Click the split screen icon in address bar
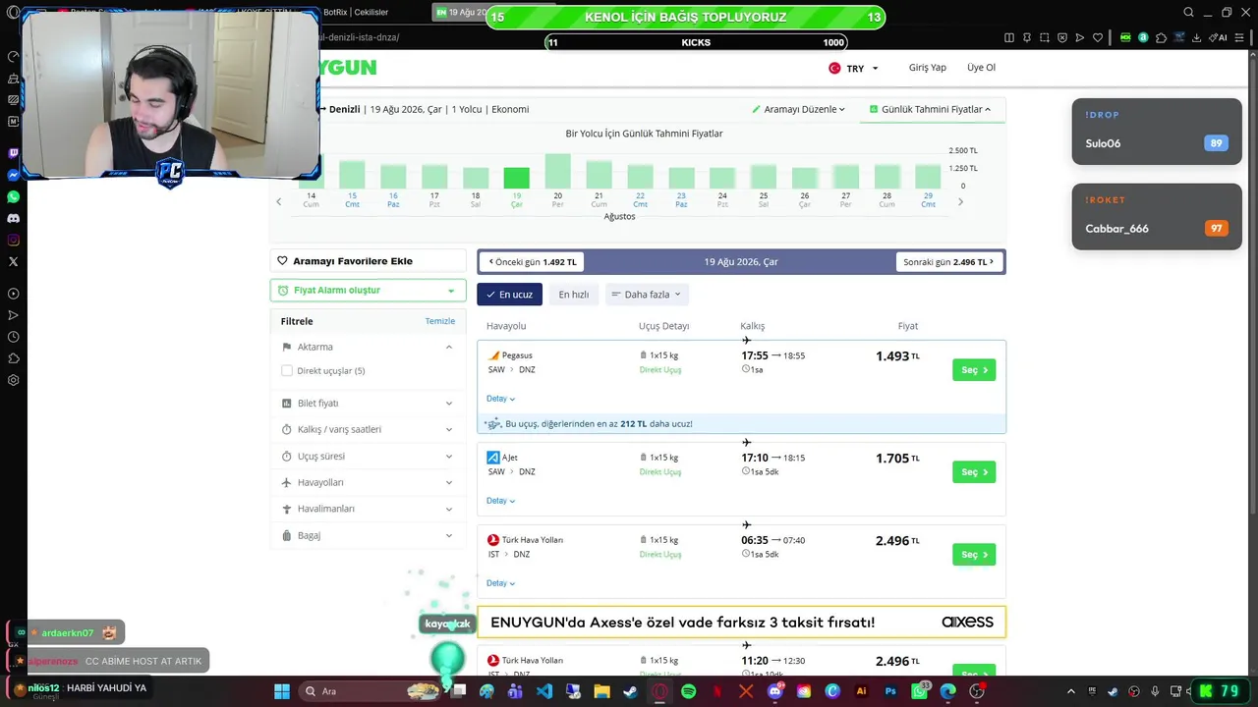The height and width of the screenshot is (707, 1258). [x=1009, y=37]
